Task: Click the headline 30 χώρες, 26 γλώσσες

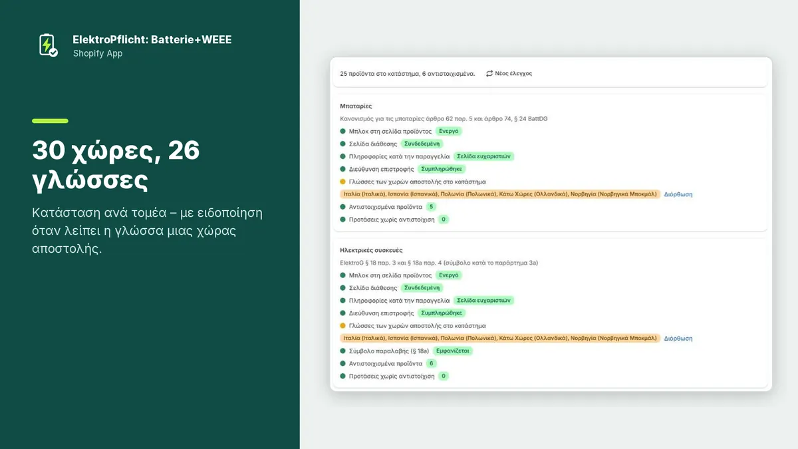Action: point(116,165)
